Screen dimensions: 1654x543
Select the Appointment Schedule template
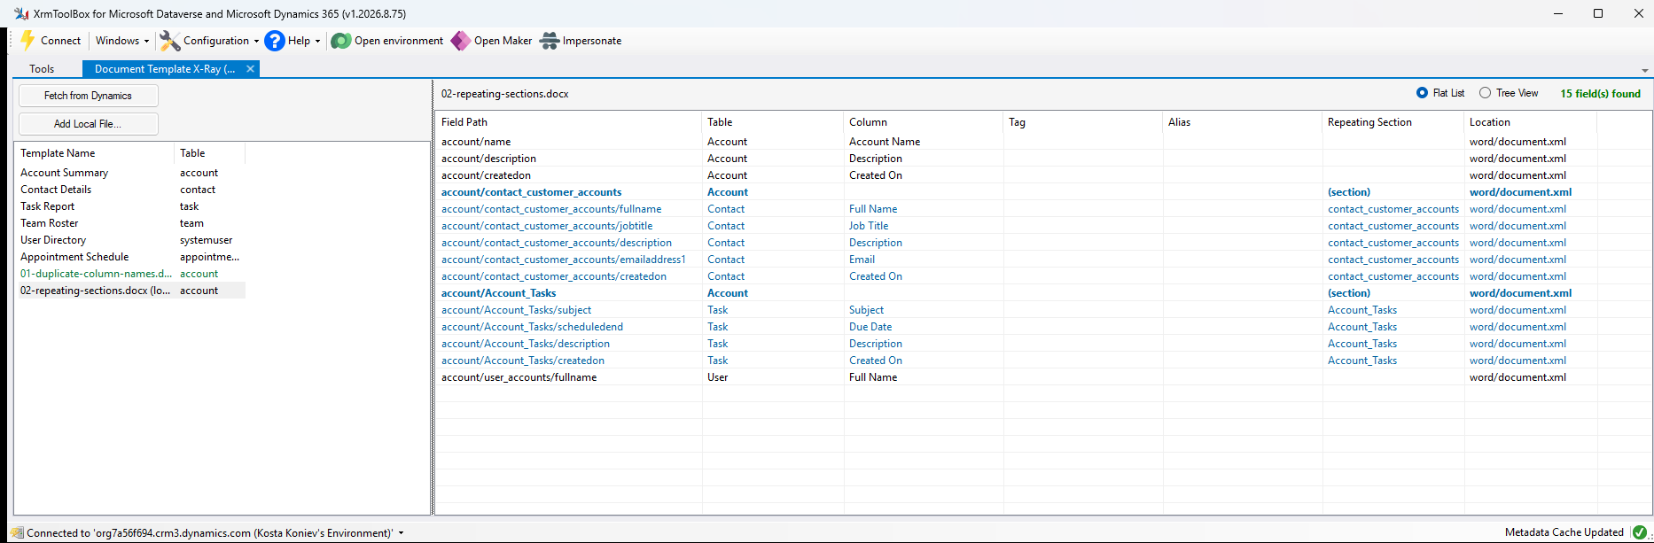tap(130, 257)
